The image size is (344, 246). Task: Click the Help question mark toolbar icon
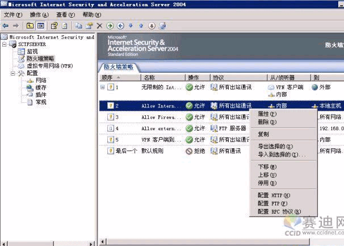click(x=54, y=26)
